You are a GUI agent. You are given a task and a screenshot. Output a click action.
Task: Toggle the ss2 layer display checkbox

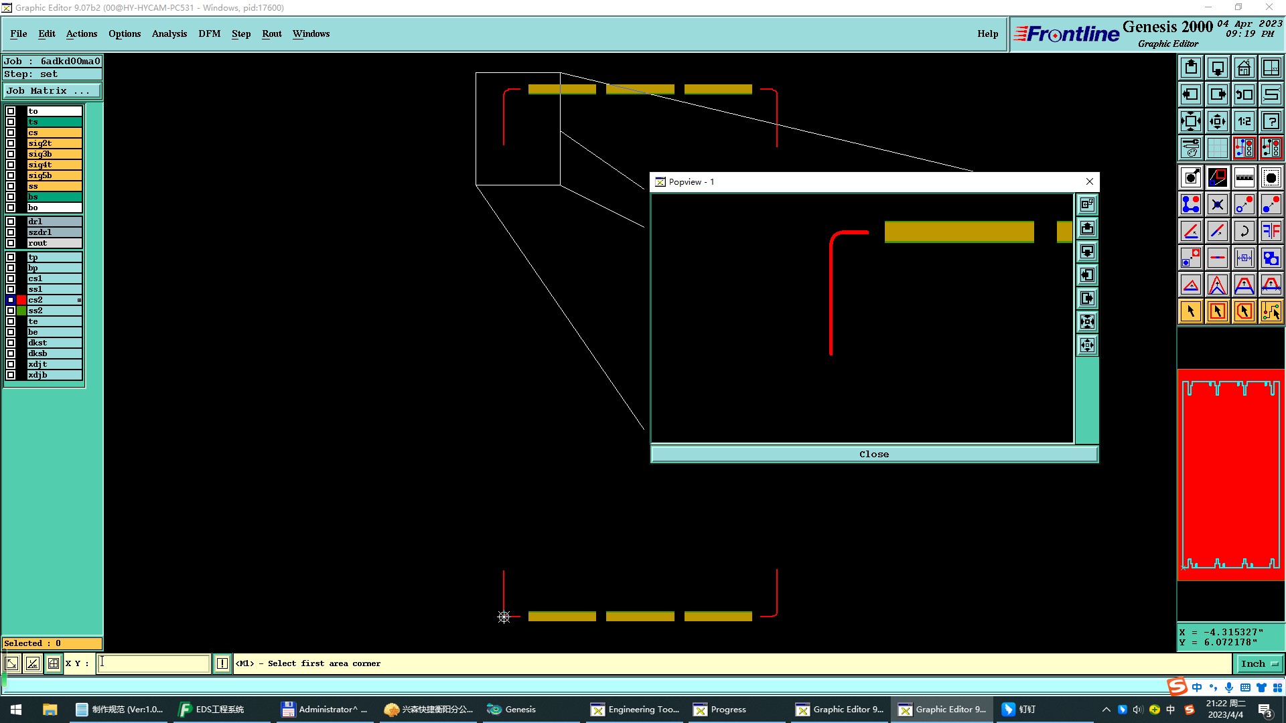11,311
